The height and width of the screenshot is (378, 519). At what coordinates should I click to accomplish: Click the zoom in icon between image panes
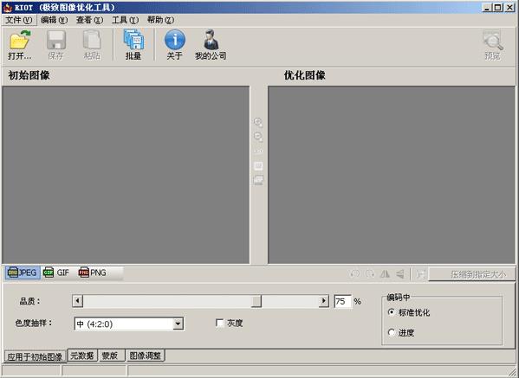click(258, 122)
